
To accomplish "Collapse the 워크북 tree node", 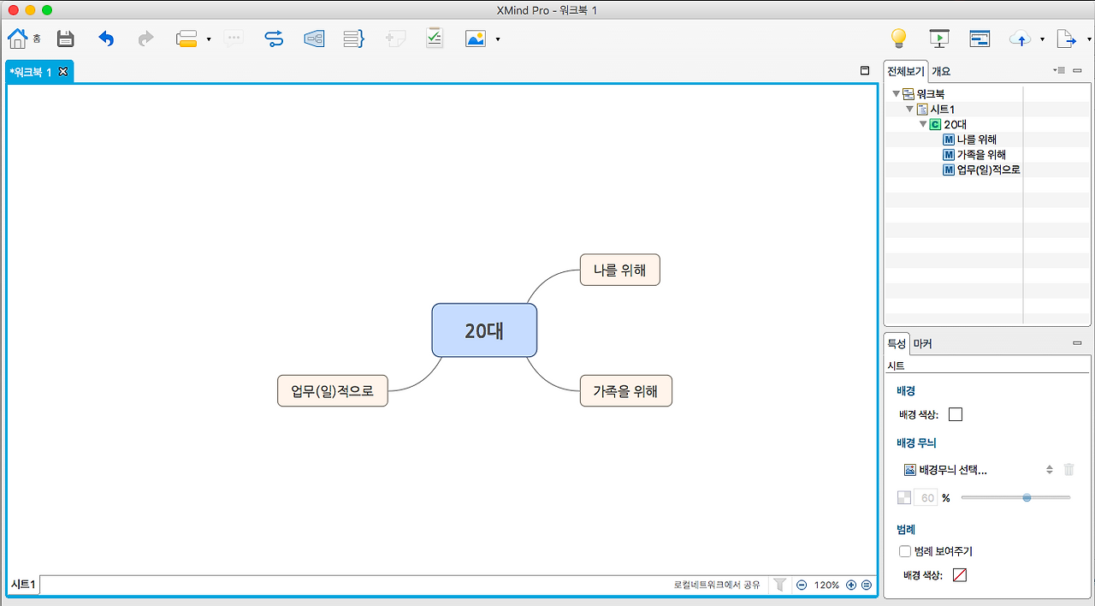I will tap(896, 94).
